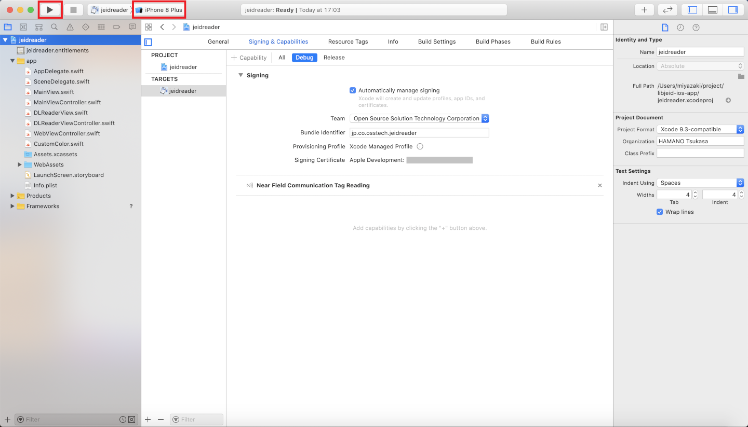Show the Symbol navigator
The image size is (748, 427).
(39, 27)
